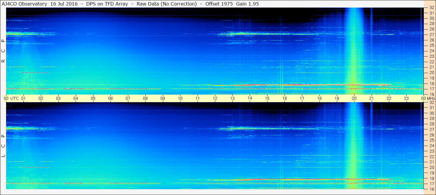The width and height of the screenshot is (436, 195).
Task: Click the DPS on TFD Array text
Action: pos(107,4)
